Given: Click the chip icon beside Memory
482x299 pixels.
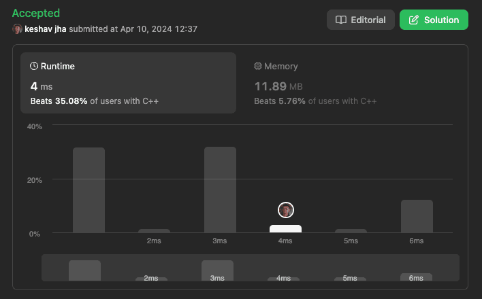Looking at the screenshot, I should (x=258, y=67).
